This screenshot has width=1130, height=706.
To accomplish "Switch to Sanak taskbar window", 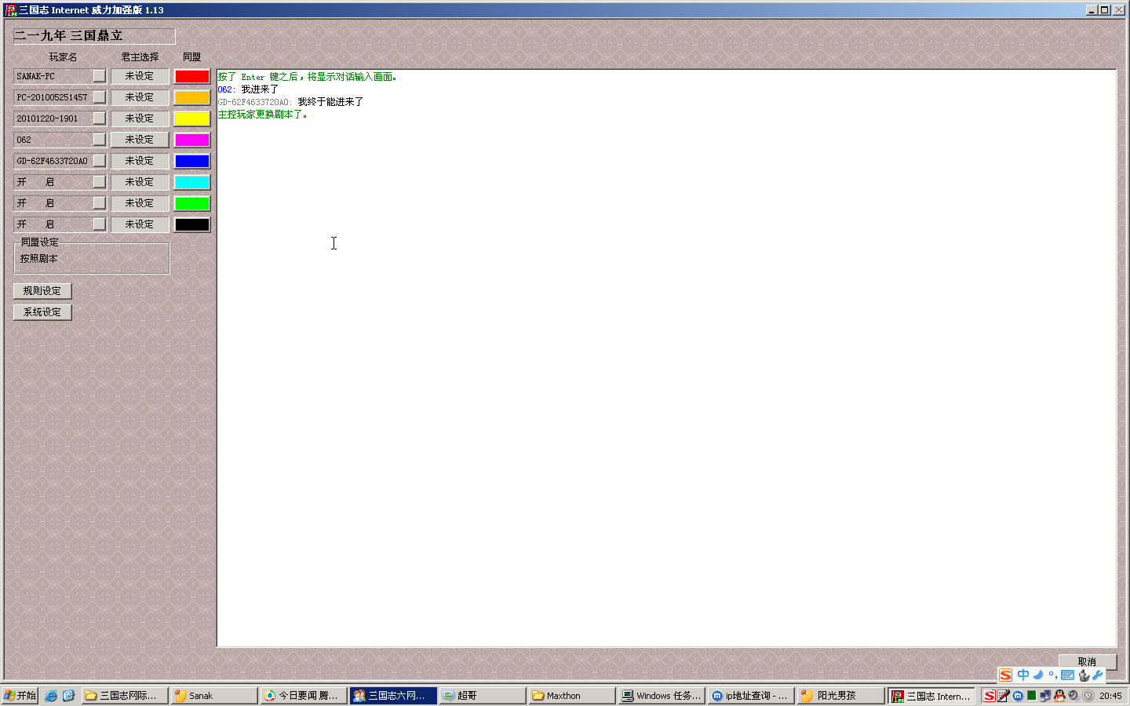I will 214,696.
